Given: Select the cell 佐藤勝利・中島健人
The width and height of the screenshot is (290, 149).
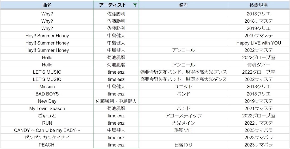Looking at the screenshot, I should pyautogui.click(x=116, y=101).
